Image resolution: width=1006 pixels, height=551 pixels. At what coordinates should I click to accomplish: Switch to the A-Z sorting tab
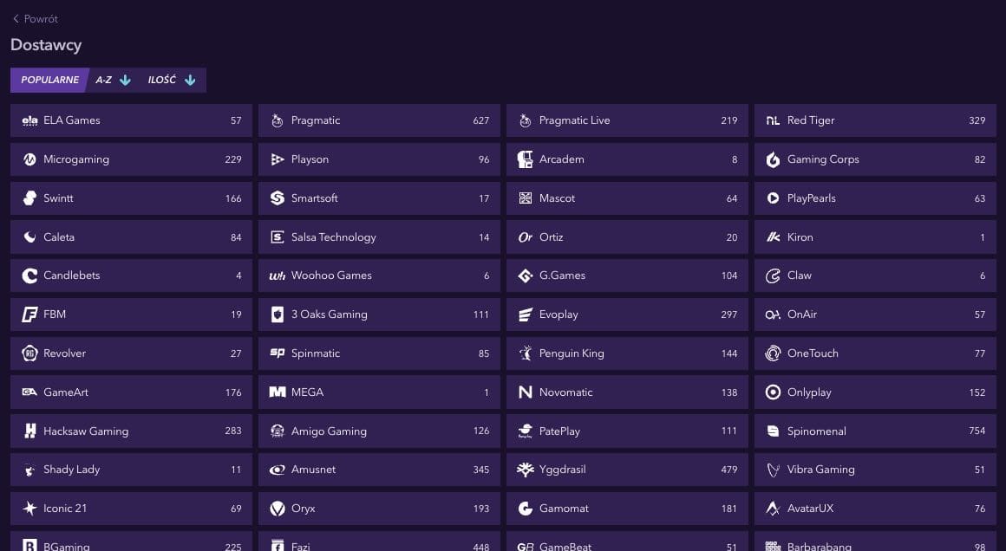click(x=104, y=80)
